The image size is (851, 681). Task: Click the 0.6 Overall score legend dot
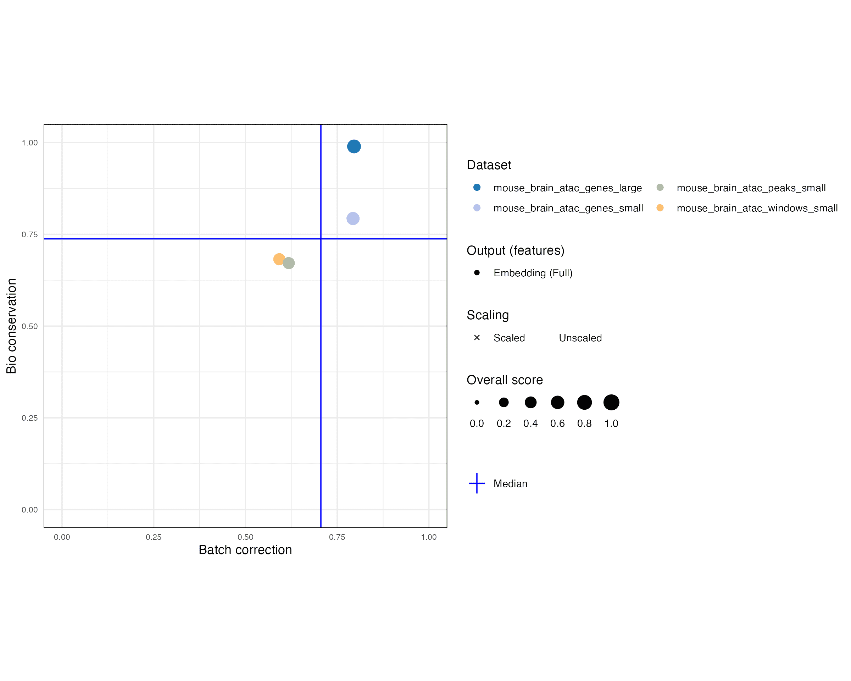[557, 402]
